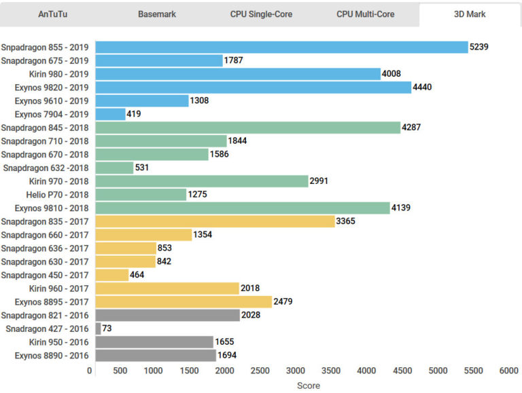Click the Snapdragon 855 blue bar
The height and width of the screenshot is (393, 522).
[281, 47]
